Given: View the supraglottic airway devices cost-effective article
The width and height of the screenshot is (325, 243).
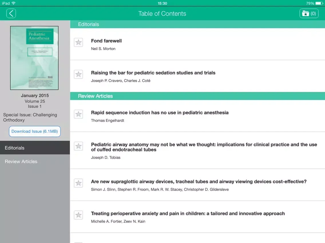Looking at the screenshot, I should point(199,181).
